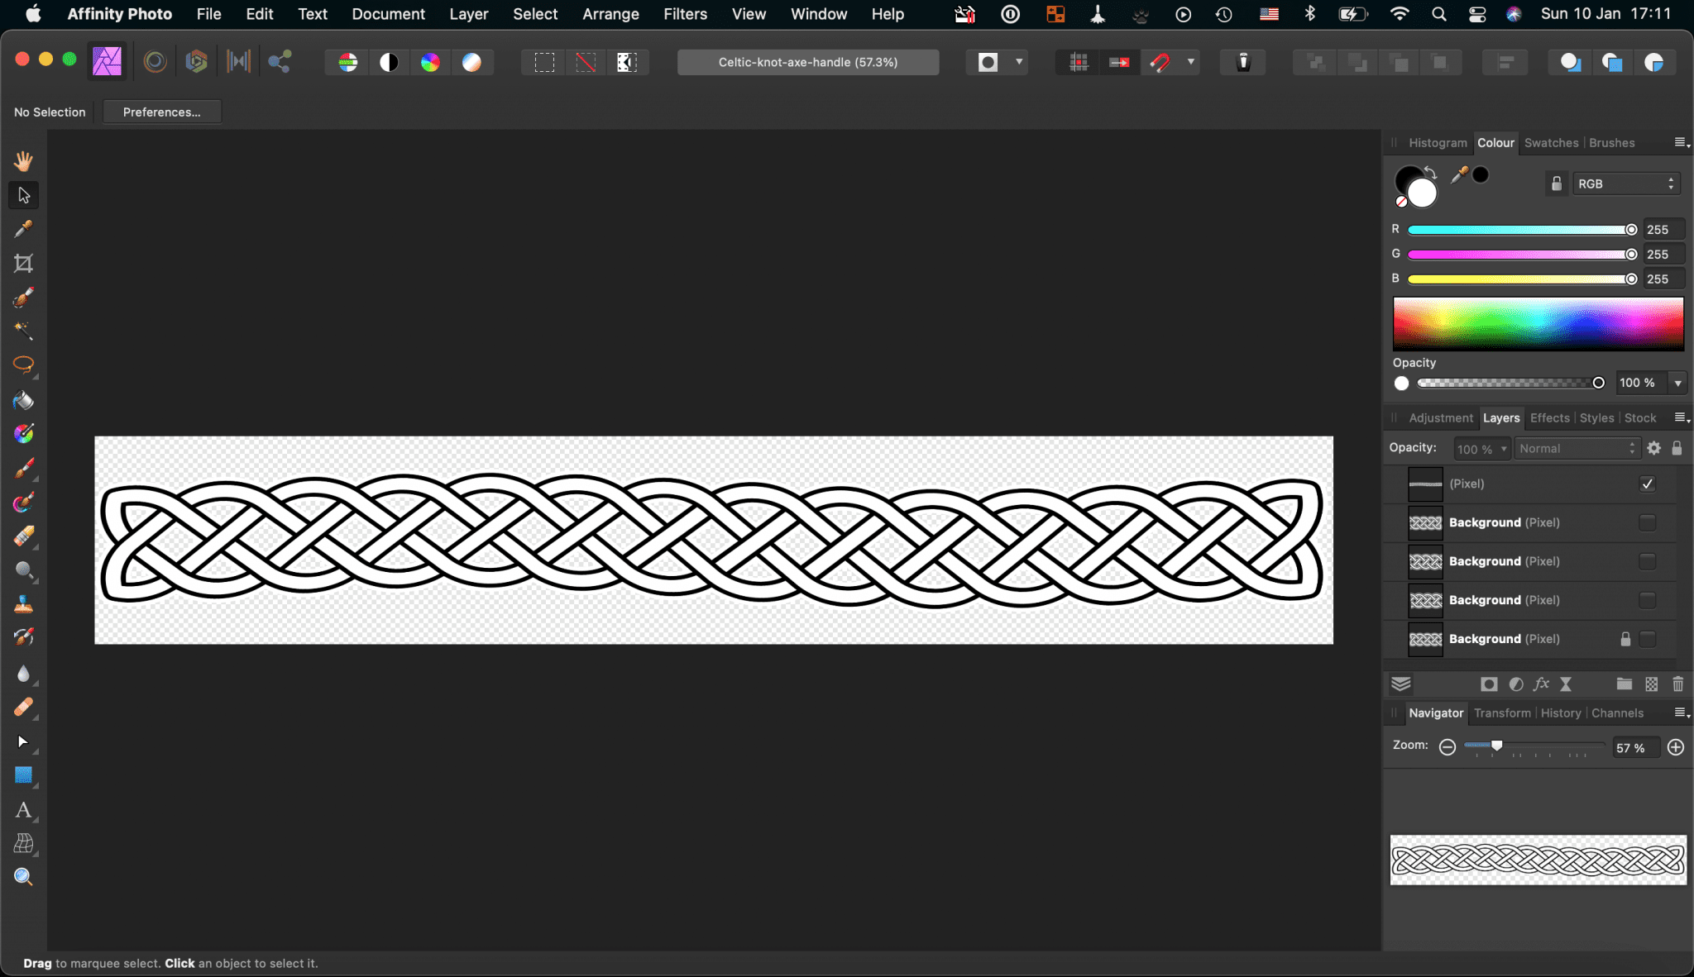Open the RGB colour model dropdown
This screenshot has width=1694, height=977.
coord(1626,183)
